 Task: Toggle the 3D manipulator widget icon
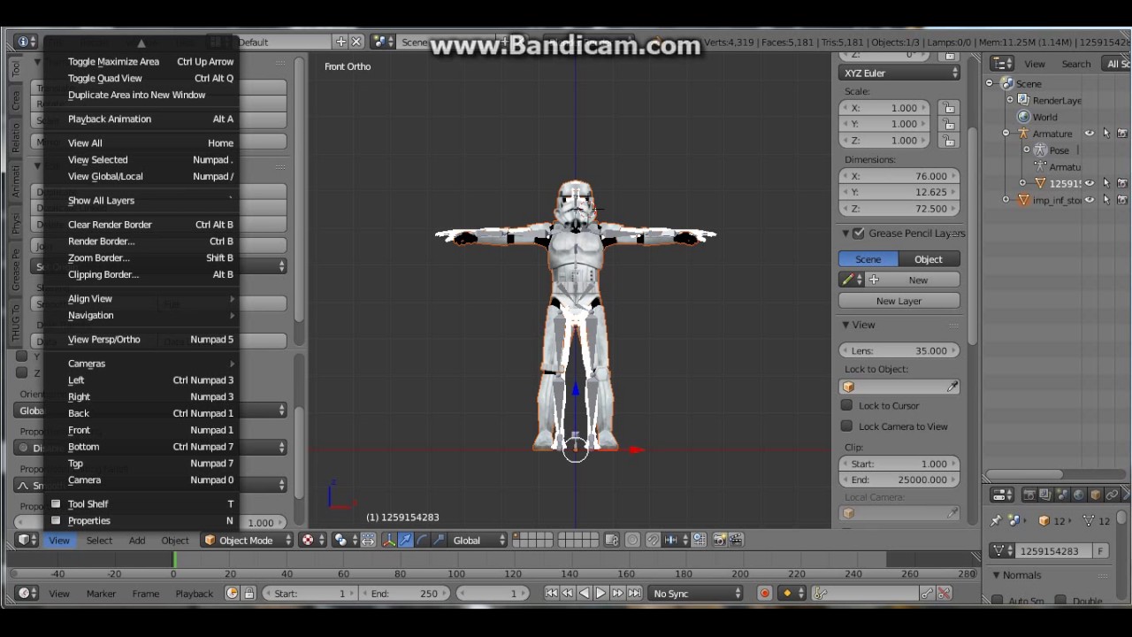tap(389, 541)
